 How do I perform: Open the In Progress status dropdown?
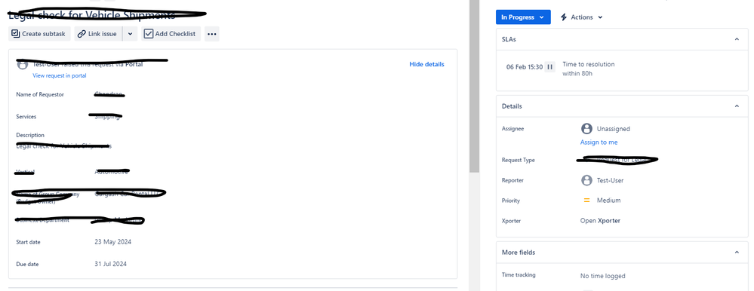523,17
